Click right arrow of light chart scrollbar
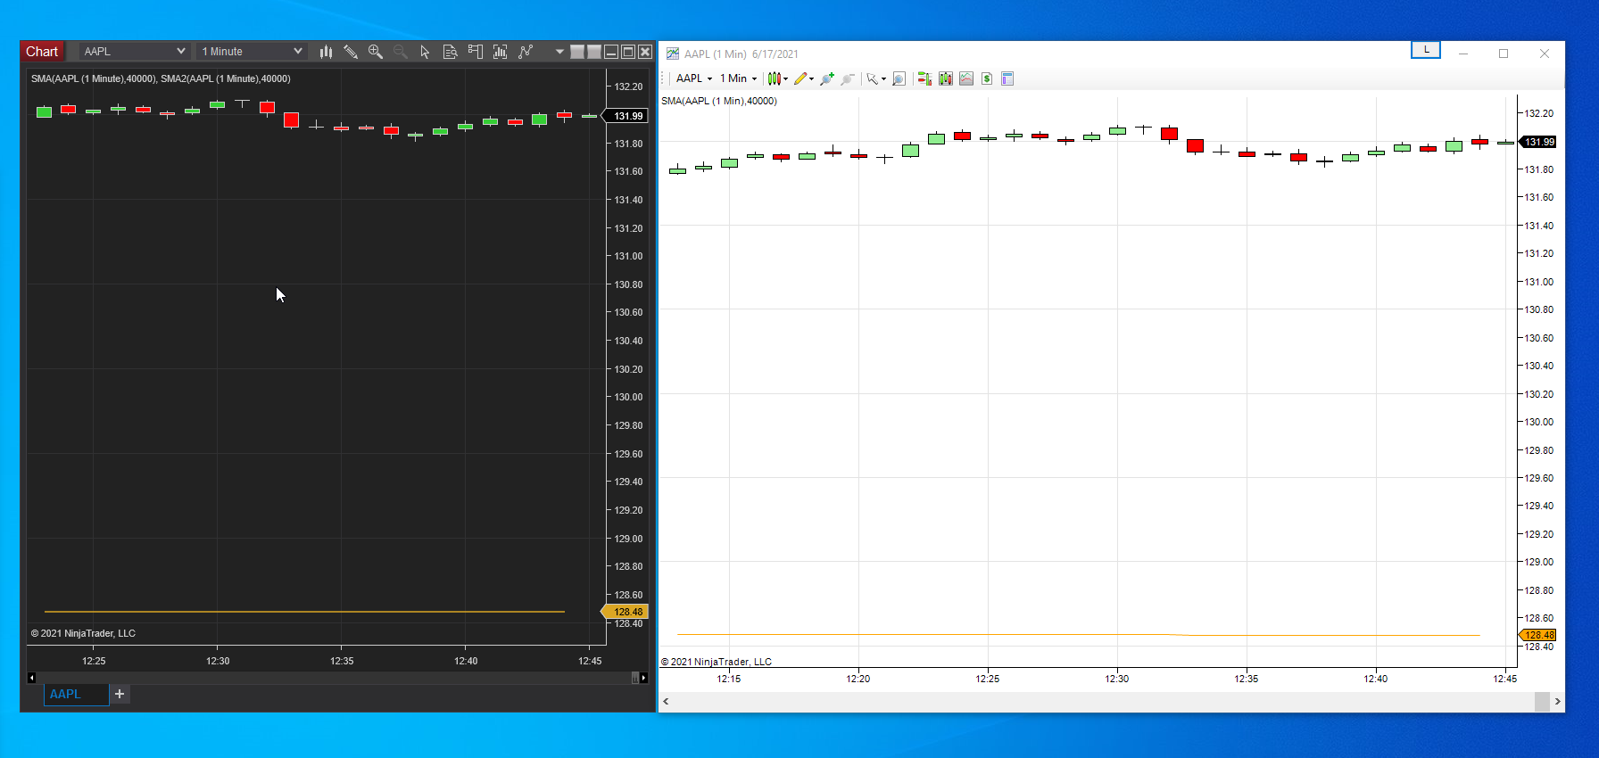This screenshot has height=758, width=1599. (1558, 702)
